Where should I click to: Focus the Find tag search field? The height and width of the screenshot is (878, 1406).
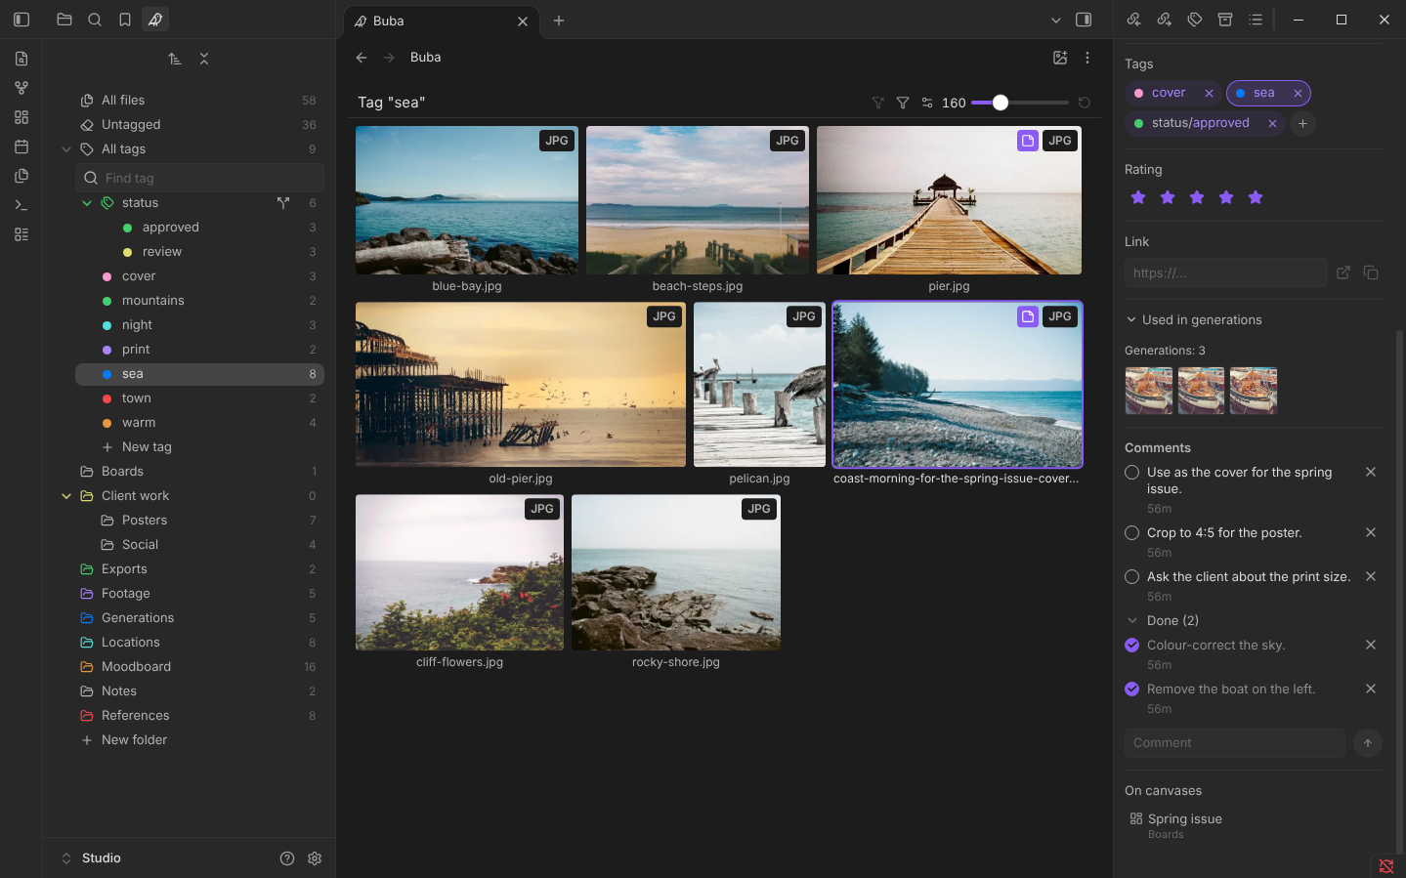click(x=199, y=178)
